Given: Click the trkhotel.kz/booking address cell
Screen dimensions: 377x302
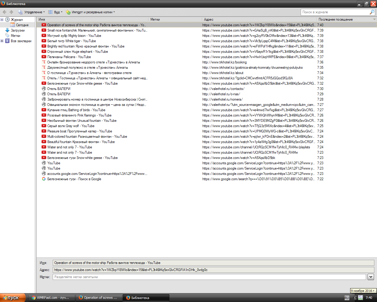Looking at the screenshot, I should [224, 62].
